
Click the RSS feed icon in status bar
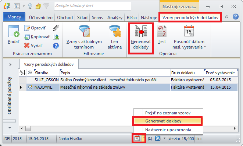tap(158, 138)
